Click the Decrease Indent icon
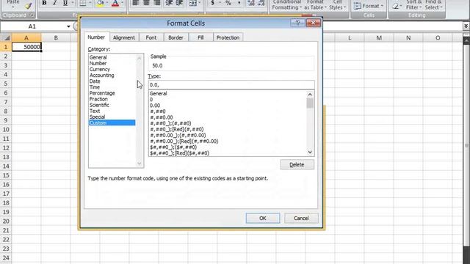 coord(169,3)
